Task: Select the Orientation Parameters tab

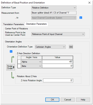Action: (x=36, y=24)
